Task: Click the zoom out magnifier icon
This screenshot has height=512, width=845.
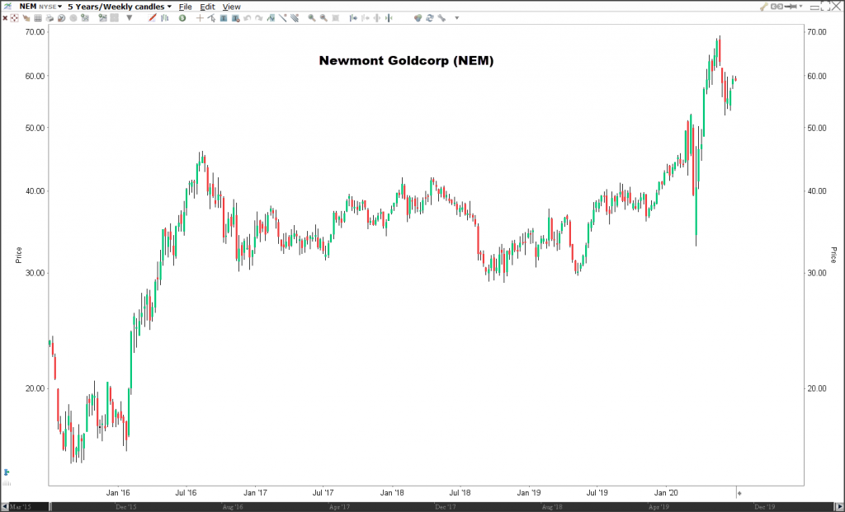Action: coord(323,18)
